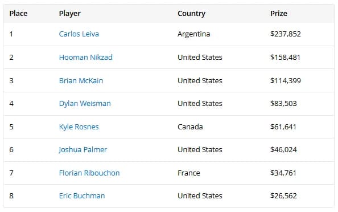Select place number 4 cell
Image resolution: width=338 pixels, height=212 pixels.
click(11, 103)
